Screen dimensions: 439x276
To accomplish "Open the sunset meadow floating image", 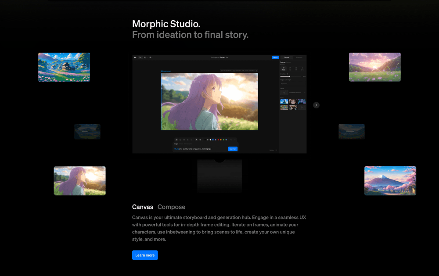I will 374,67.
